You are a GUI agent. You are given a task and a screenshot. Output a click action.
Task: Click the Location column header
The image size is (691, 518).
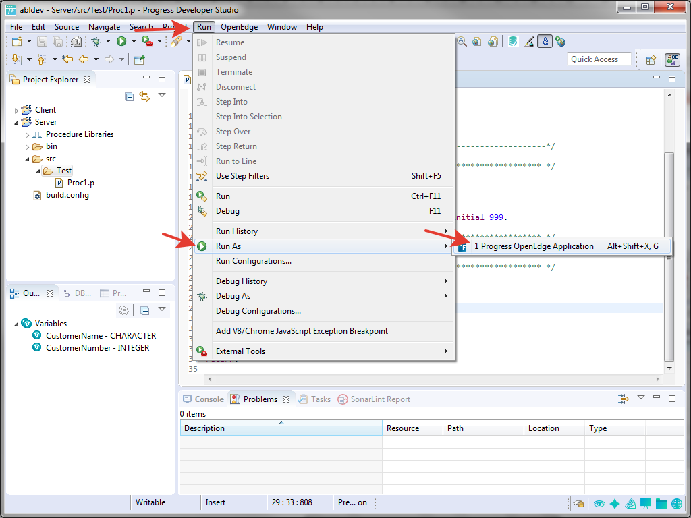(x=555, y=428)
